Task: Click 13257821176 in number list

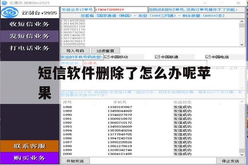Action: coord(73,29)
